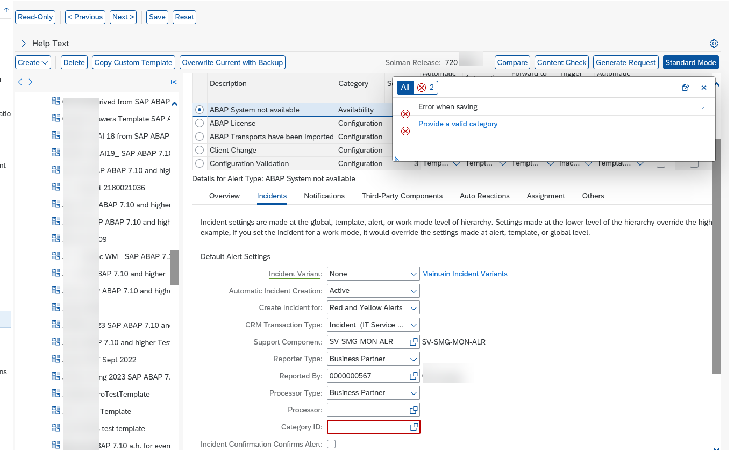Open value help for Processor field
Image resolution: width=734 pixels, height=451 pixels.
414,410
